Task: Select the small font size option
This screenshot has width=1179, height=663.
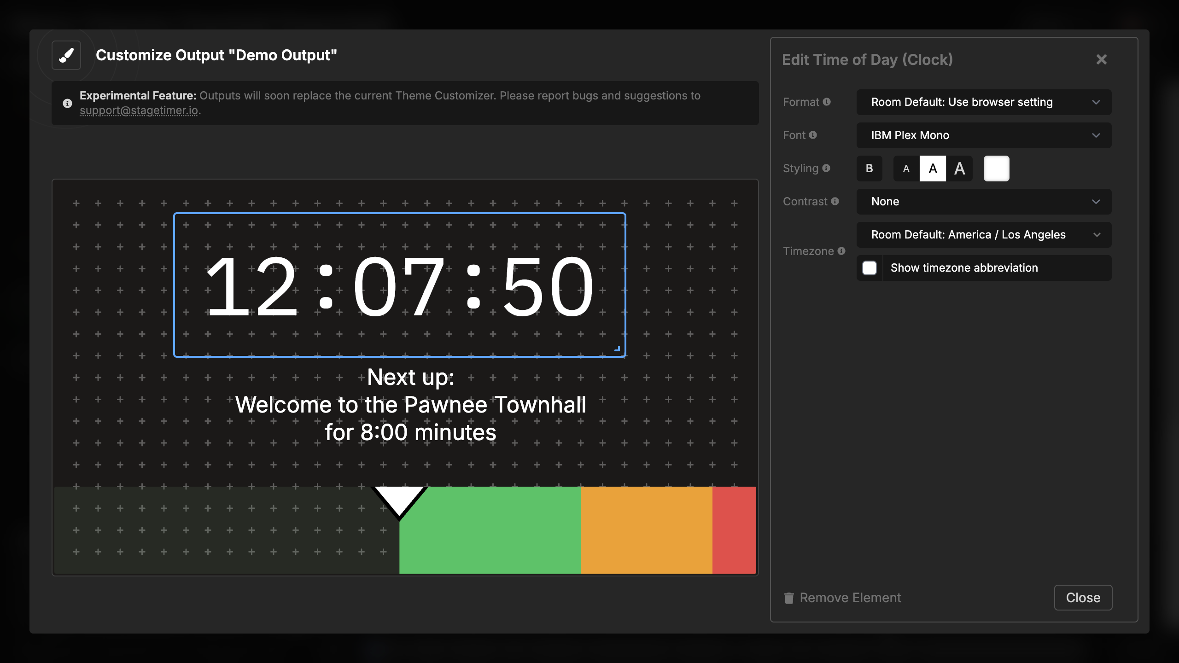Action: click(x=906, y=169)
